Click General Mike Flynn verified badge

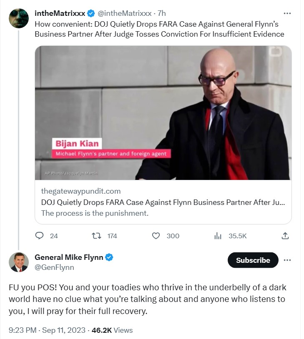tap(109, 257)
